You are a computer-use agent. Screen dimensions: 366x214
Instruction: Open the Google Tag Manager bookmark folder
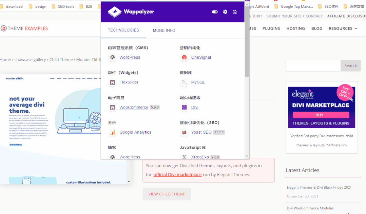point(294,6)
